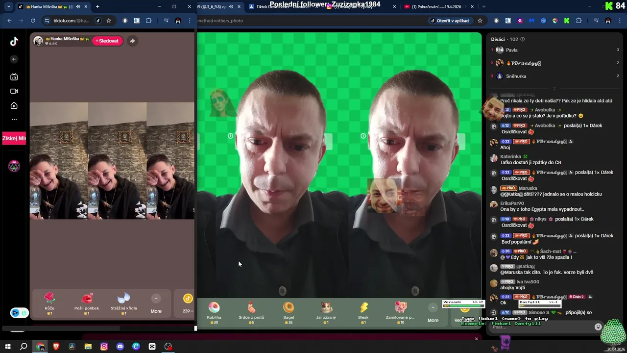Viewport: 627px width, 353px height.
Task: Open the three-dot browser menu in front window
Action: coord(190,21)
